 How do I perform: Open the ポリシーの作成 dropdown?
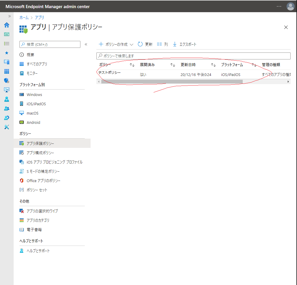(116, 44)
